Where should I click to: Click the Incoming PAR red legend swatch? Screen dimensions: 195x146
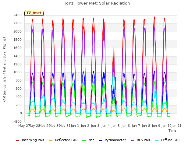pos(18,141)
